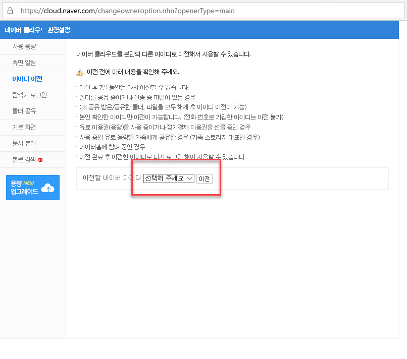Click the 이전 transfer button
Screen dimensions: 407x359
[205, 178]
